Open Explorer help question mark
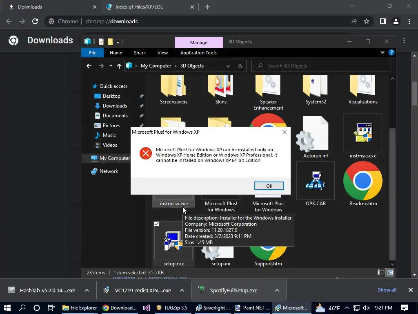Screen dimensions: 418x314 [391, 52]
